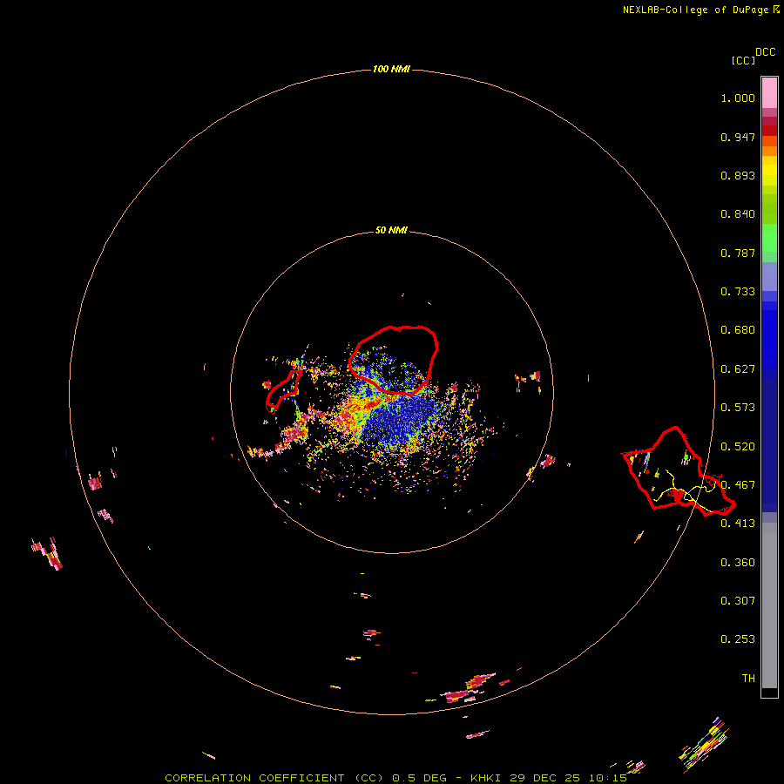Click the [CC] legend unit label
This screenshot has width=784, height=784.
point(743,60)
